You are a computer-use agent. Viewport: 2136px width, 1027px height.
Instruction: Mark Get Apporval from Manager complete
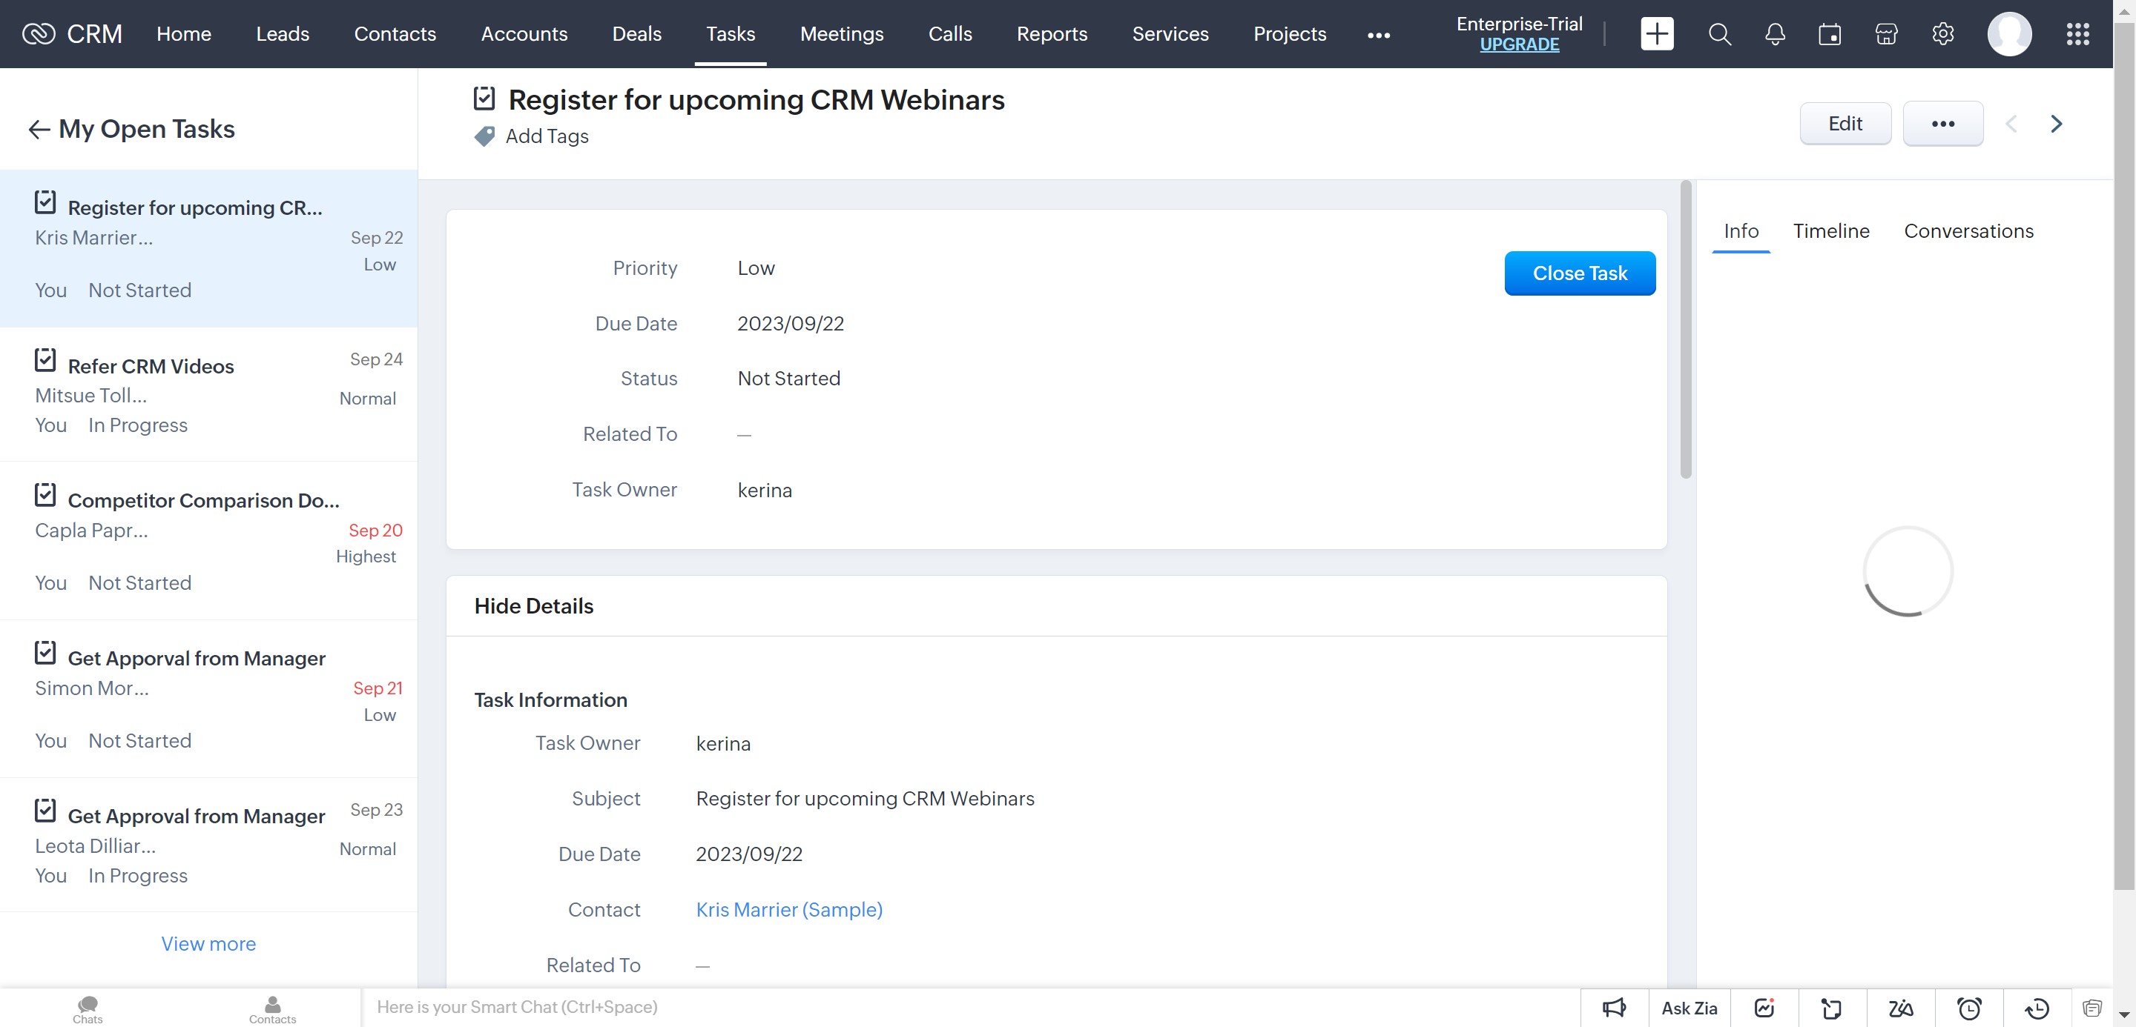point(45,653)
